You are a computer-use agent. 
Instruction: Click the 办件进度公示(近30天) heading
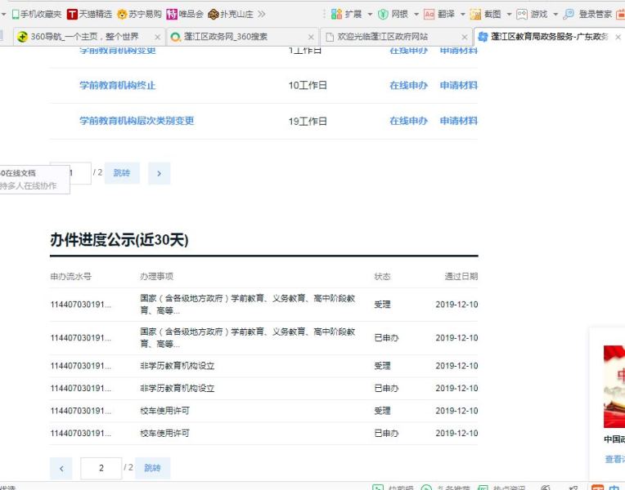119,240
